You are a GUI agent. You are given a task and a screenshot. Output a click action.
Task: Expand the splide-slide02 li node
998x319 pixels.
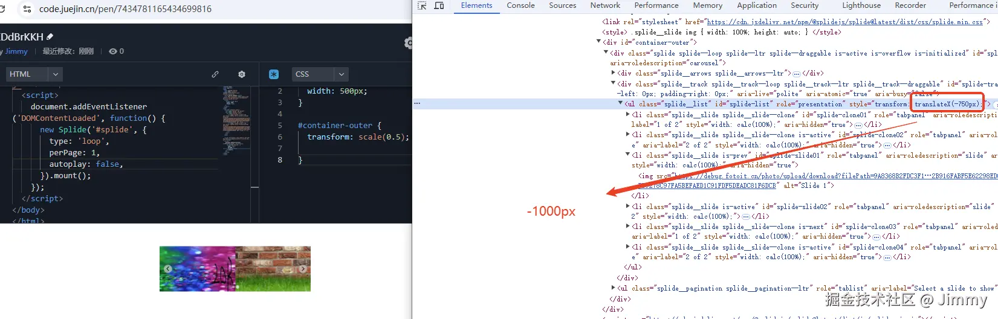(627, 206)
